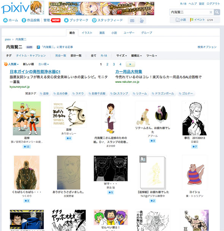Open the suited man with fist thumbnail
Image resolution: width=224 pixels, height=231 pixels.
(x=194, y=118)
